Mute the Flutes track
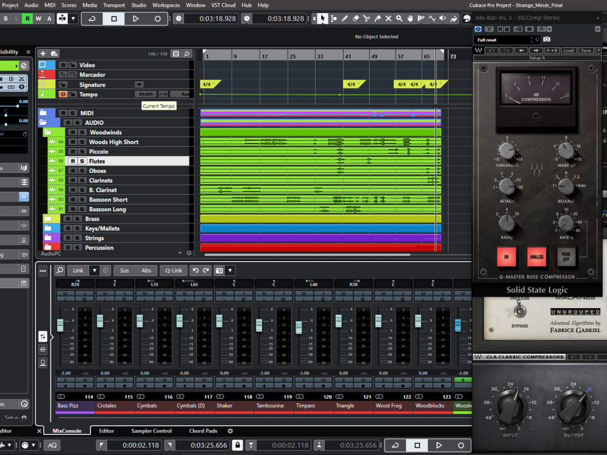The image size is (607, 455). [x=73, y=161]
